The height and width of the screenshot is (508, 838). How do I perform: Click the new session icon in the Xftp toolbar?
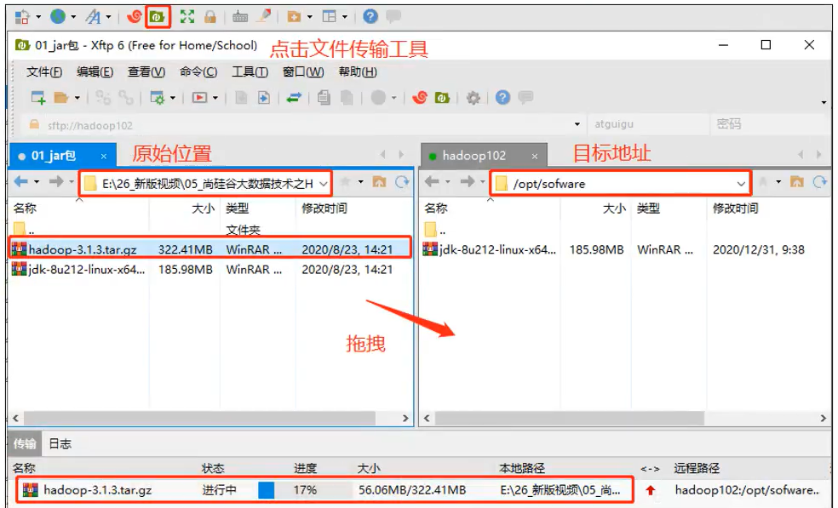tap(38, 97)
